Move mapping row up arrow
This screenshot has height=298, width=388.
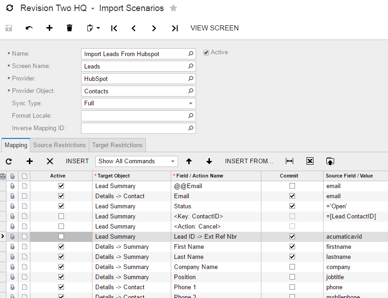(x=189, y=161)
